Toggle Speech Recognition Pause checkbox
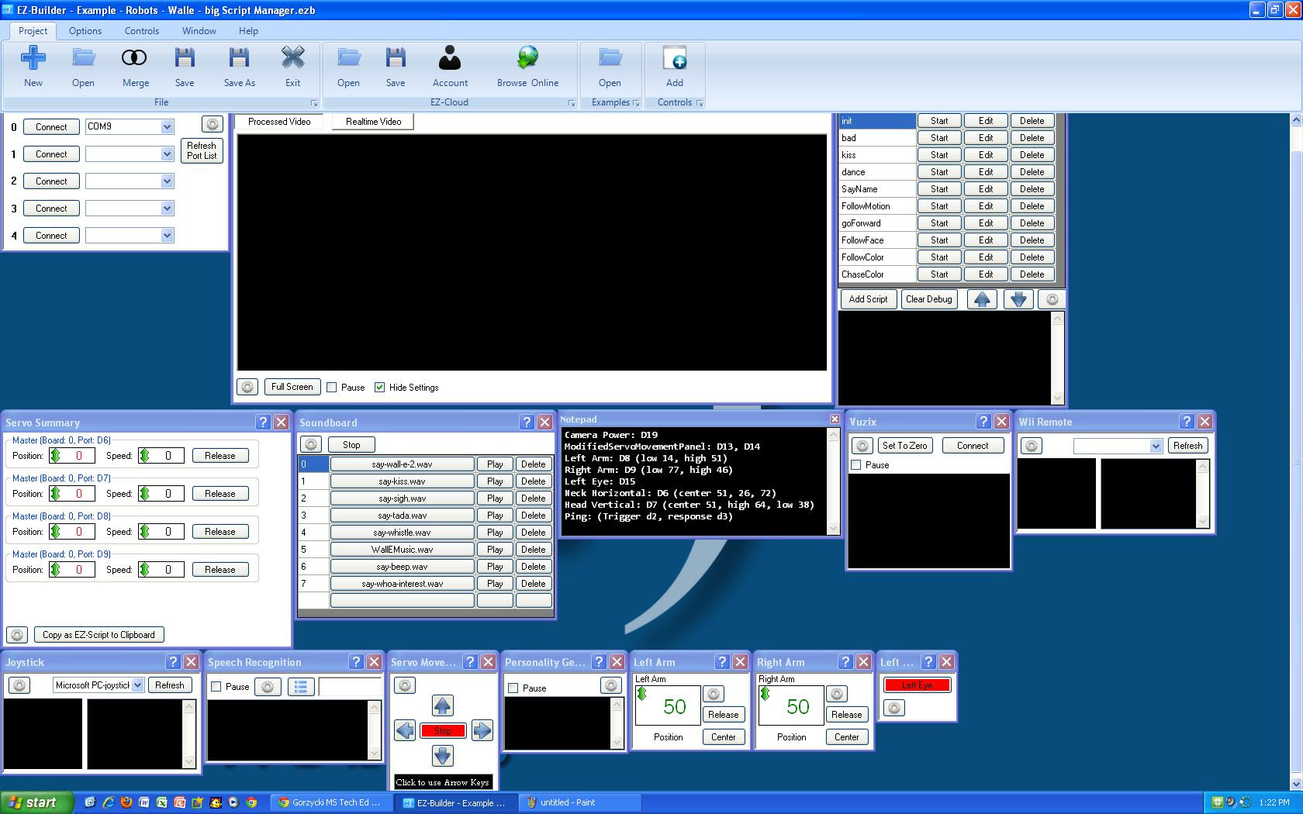Screen dimensions: 1303x814 point(216,687)
